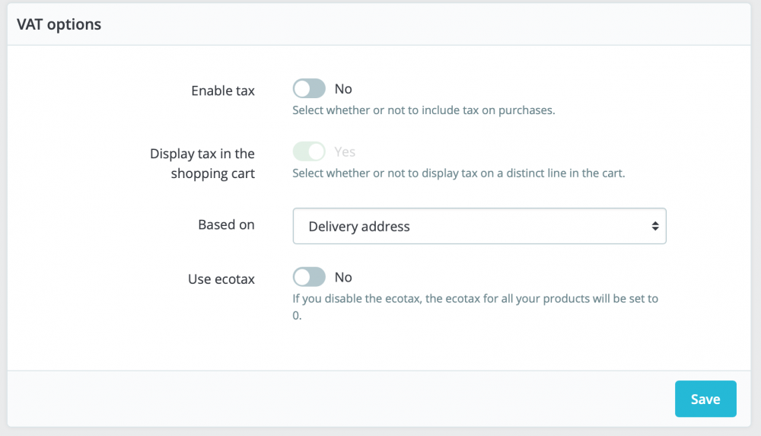Click the Use ecotax switch knob

(x=302, y=277)
